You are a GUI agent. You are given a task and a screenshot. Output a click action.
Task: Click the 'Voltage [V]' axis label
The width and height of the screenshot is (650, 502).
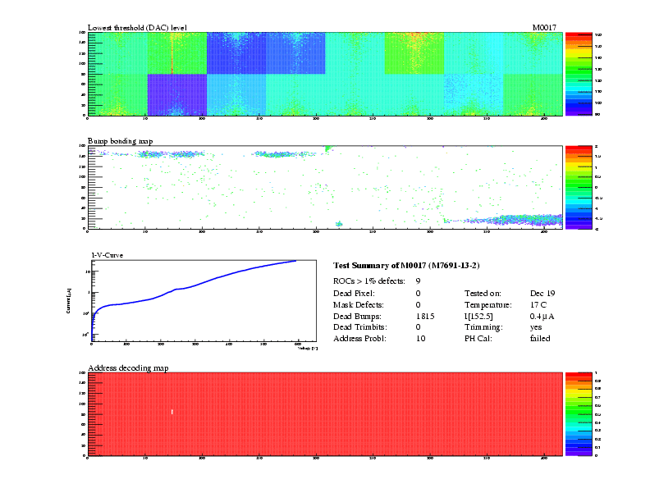(x=308, y=349)
